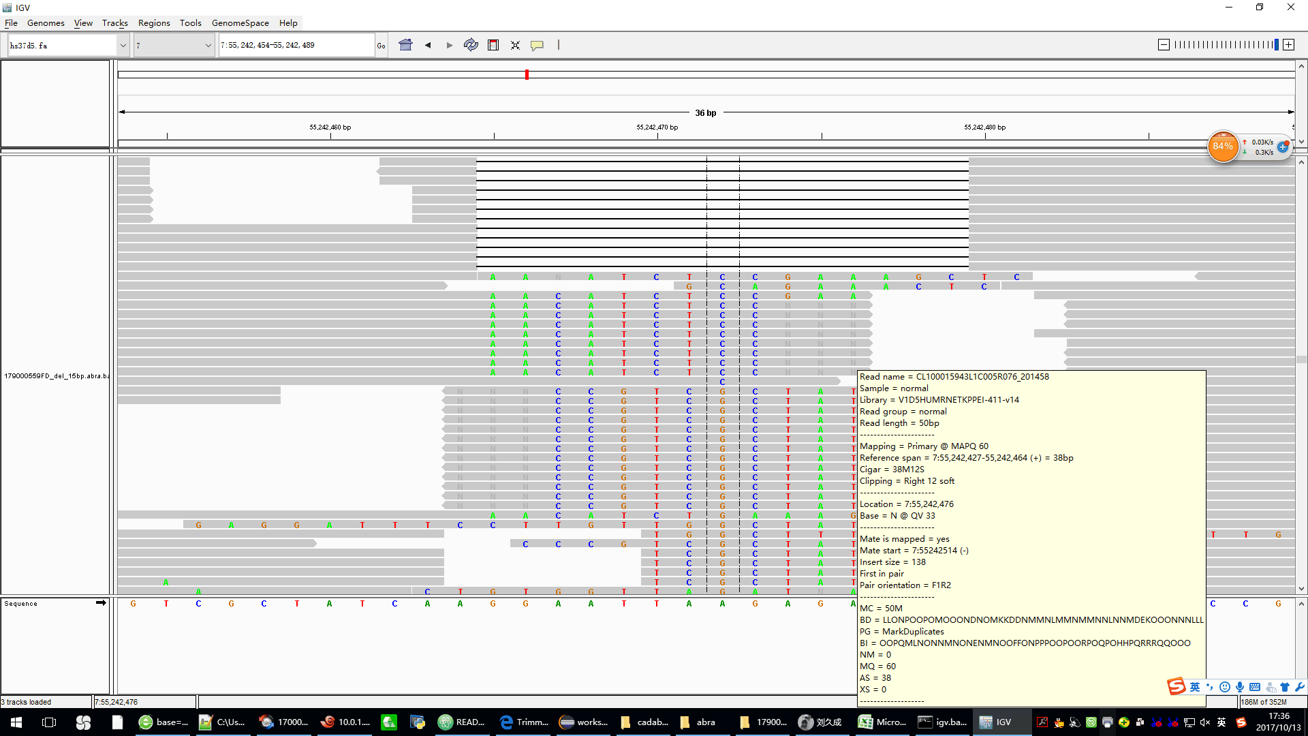
Task: Click the resize tracks to fit icon
Action: coord(515,45)
